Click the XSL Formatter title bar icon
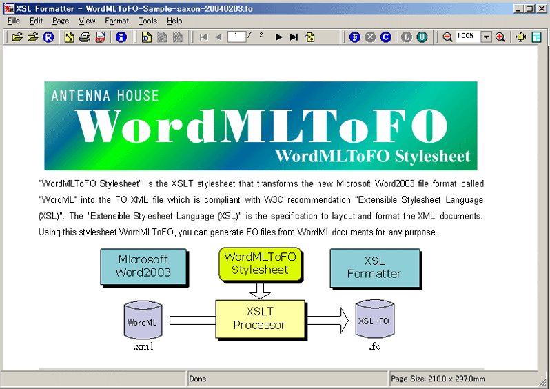This screenshot has height=389, width=550. (9, 8)
